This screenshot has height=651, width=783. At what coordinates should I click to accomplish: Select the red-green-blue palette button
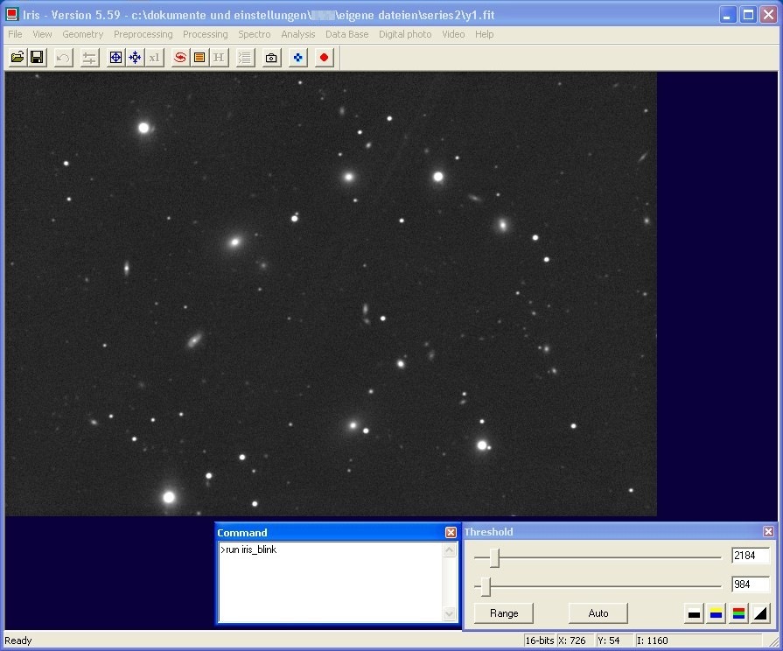tap(738, 613)
